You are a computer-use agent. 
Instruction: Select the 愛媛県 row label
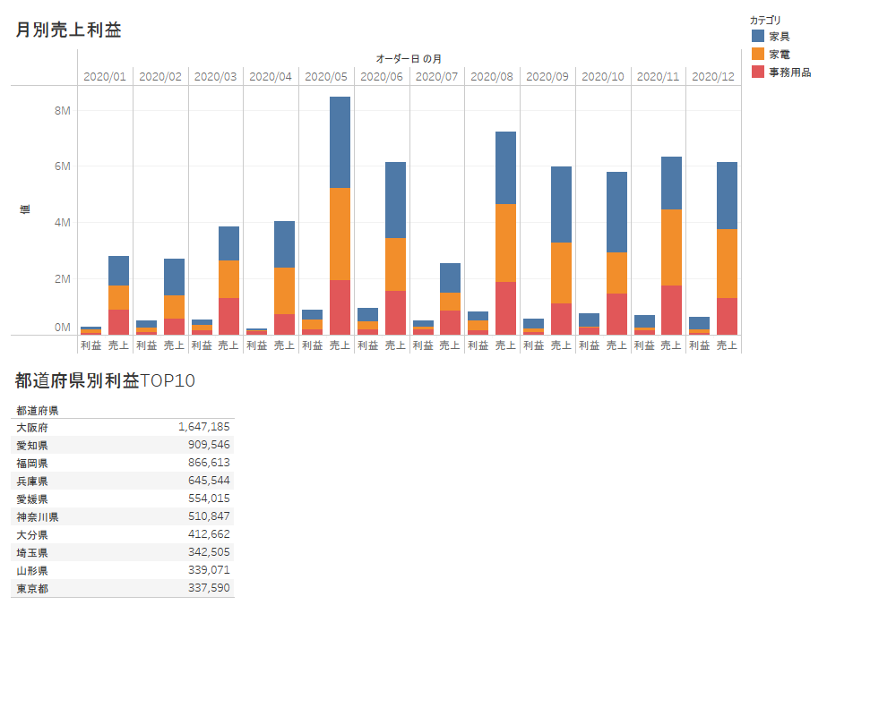click(x=32, y=499)
